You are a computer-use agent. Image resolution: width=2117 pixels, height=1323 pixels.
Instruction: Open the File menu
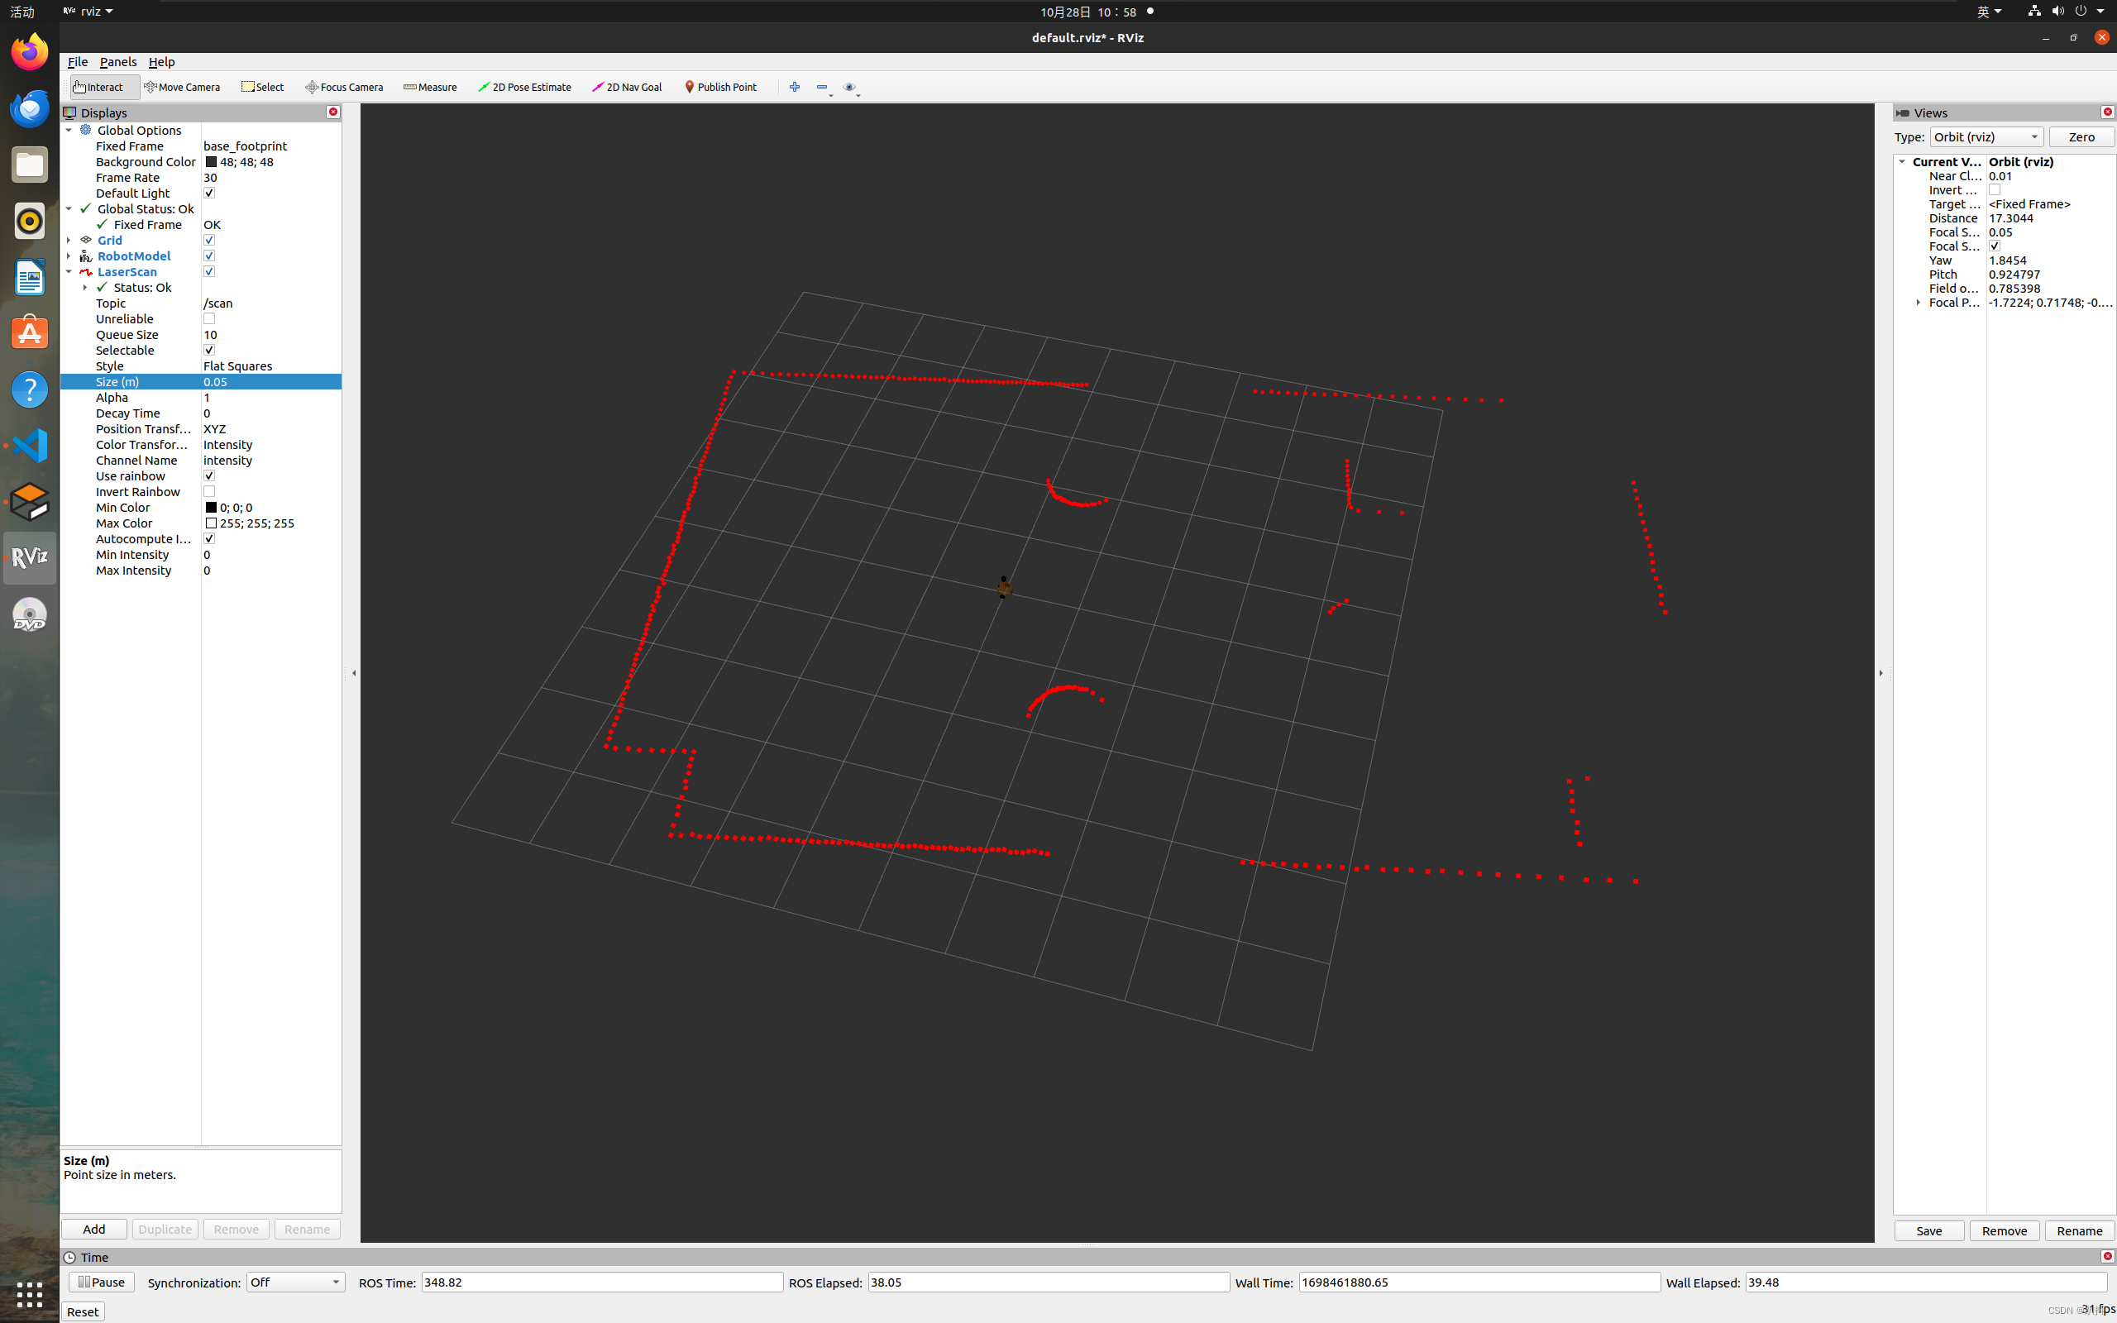(77, 62)
